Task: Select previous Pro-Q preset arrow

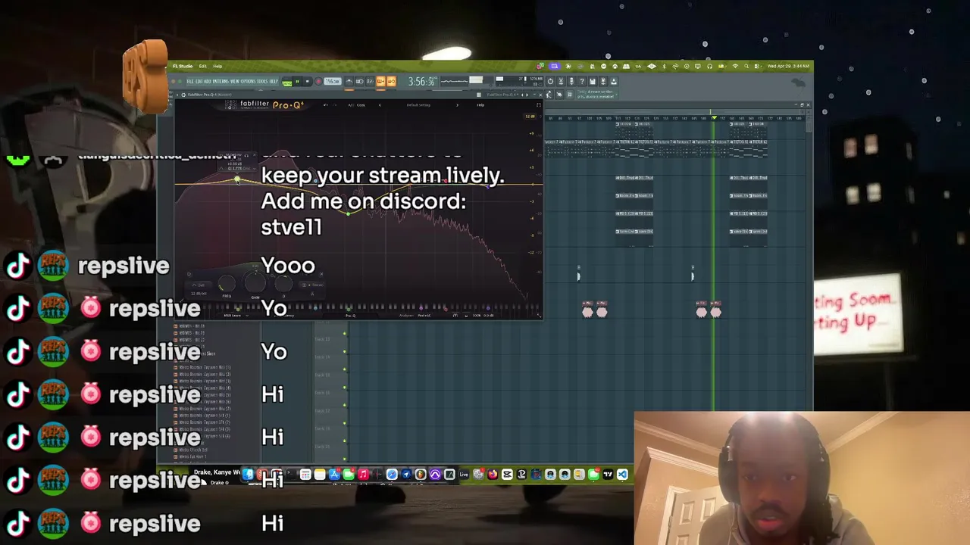Action: pos(380,105)
